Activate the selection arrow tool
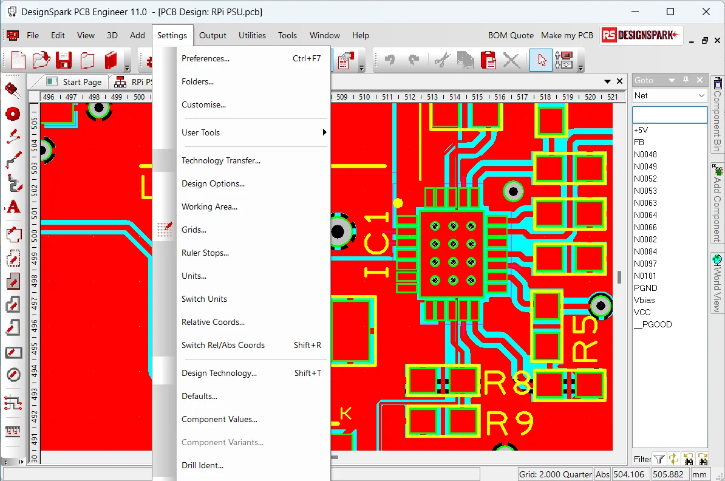 540,60
